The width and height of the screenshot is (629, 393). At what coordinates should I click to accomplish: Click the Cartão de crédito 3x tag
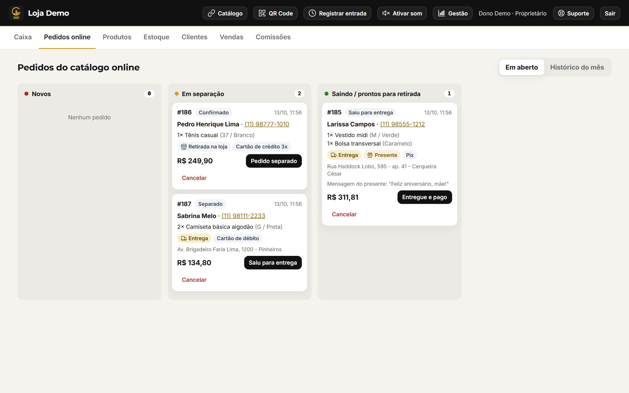pyautogui.click(x=262, y=147)
